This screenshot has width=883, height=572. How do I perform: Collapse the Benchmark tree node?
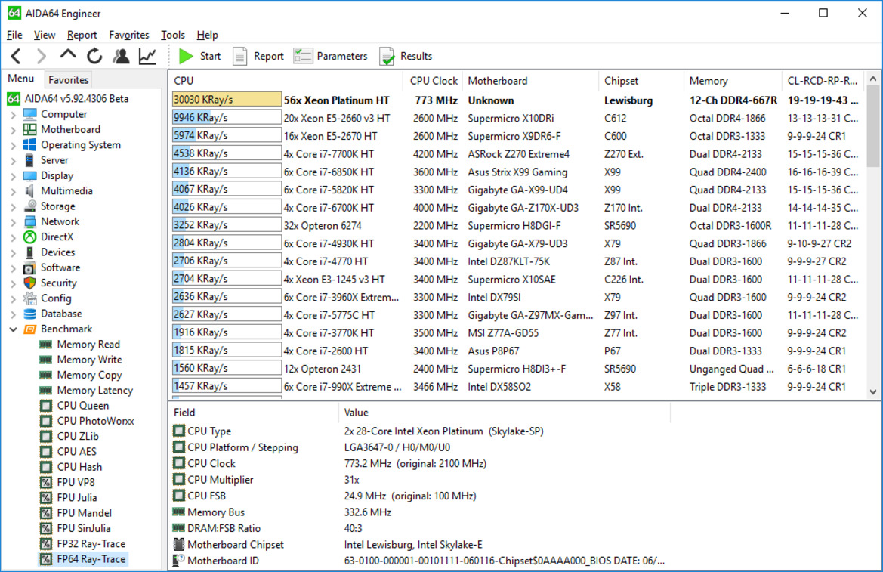tap(13, 329)
